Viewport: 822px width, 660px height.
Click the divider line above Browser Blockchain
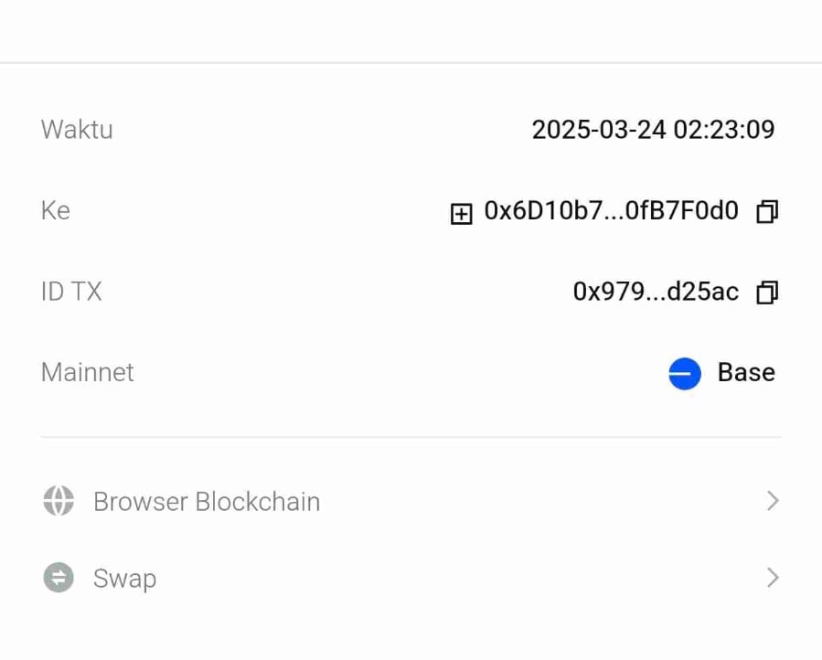click(411, 437)
